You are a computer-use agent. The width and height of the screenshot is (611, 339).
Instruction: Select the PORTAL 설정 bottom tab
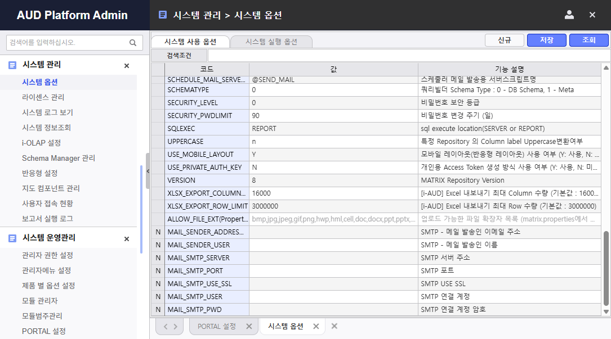click(217, 327)
